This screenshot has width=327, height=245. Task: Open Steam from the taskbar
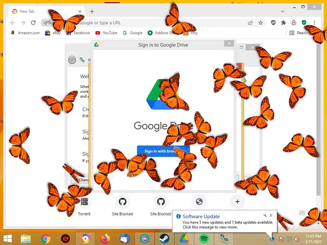click(x=164, y=239)
